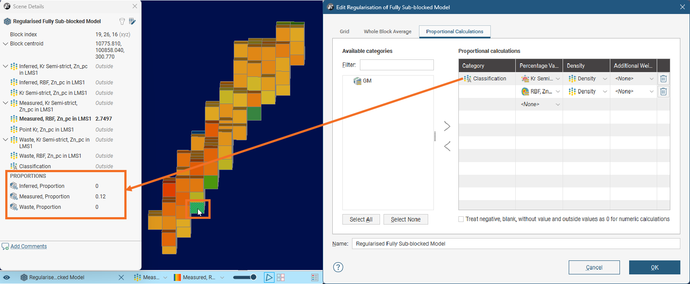
Task: Delete the Kr Semi-strict calculation row
Action: 663,79
